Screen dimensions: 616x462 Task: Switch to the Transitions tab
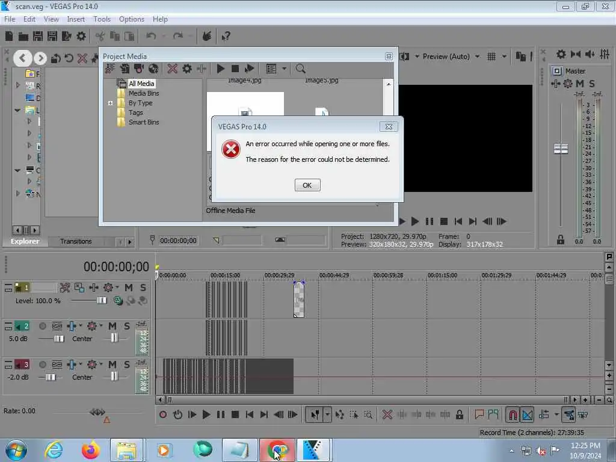[76, 241]
